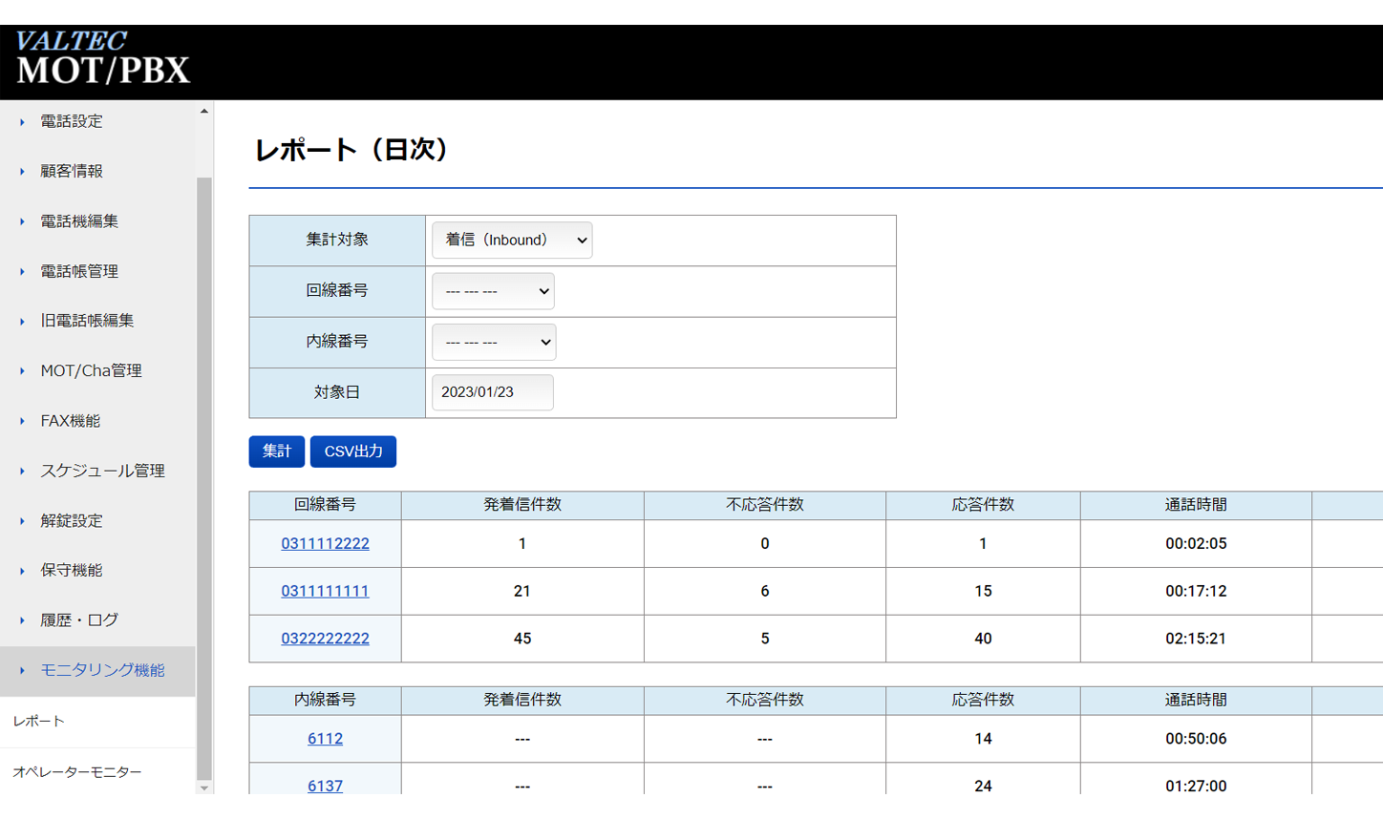Click the レポート（日次） page heading
Image resolution: width=1383 pixels, height=819 pixels.
pos(351,150)
